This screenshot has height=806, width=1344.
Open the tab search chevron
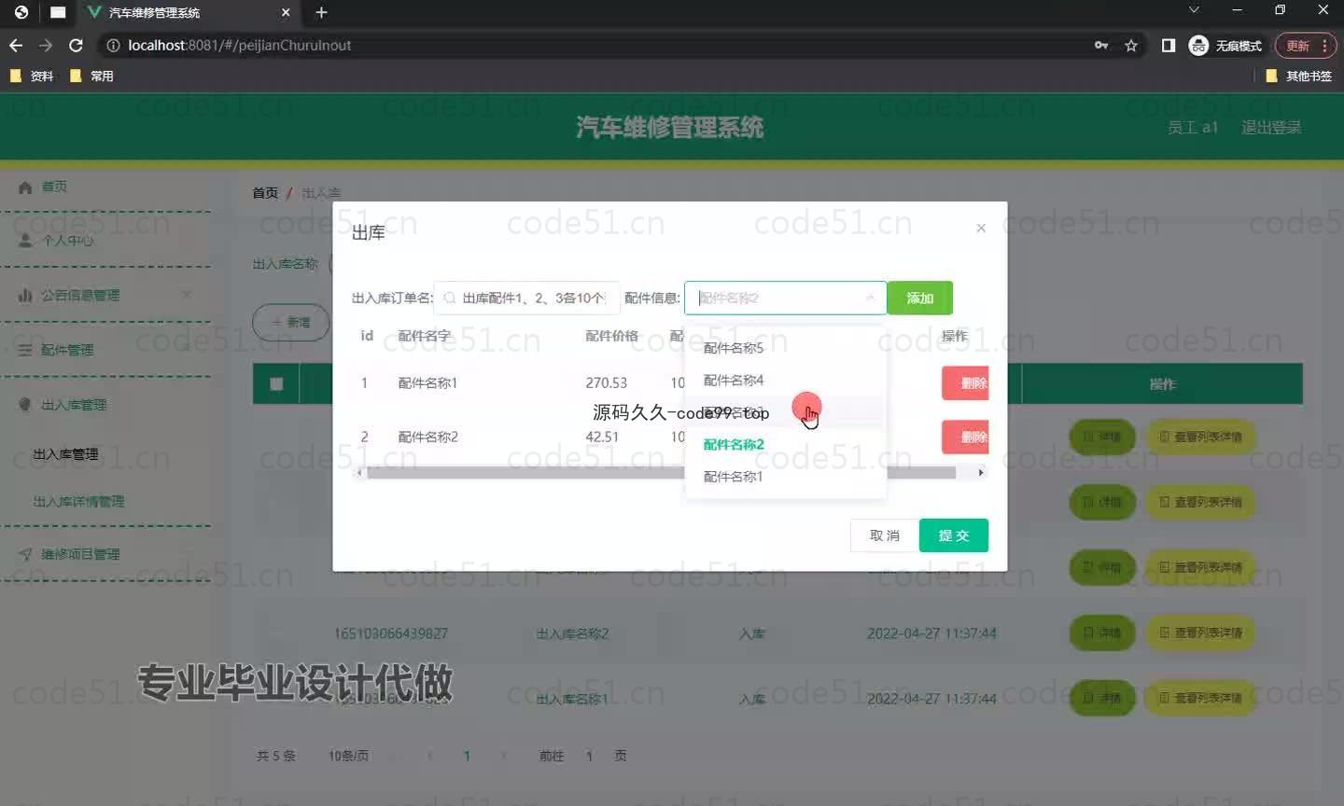pyautogui.click(x=1193, y=10)
